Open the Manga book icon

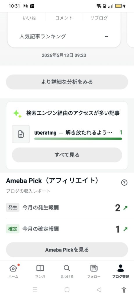[x=40, y=268]
